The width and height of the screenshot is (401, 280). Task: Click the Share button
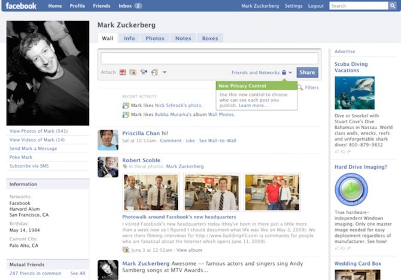[x=307, y=72]
